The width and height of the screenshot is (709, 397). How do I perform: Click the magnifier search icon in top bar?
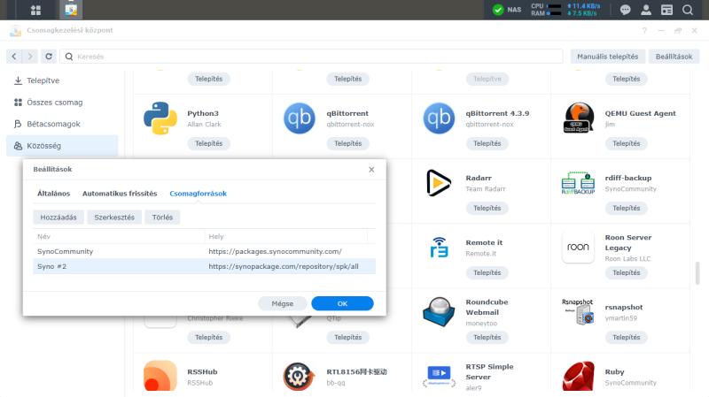click(688, 10)
